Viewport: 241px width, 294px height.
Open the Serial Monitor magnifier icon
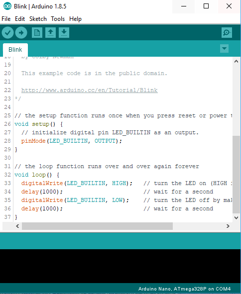tap(227, 33)
